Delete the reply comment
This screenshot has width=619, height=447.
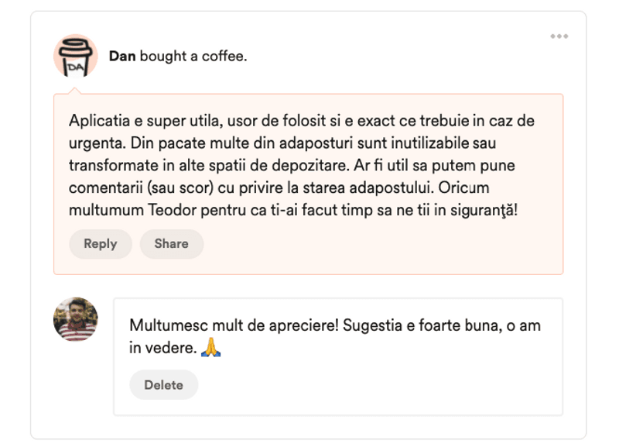click(x=163, y=384)
